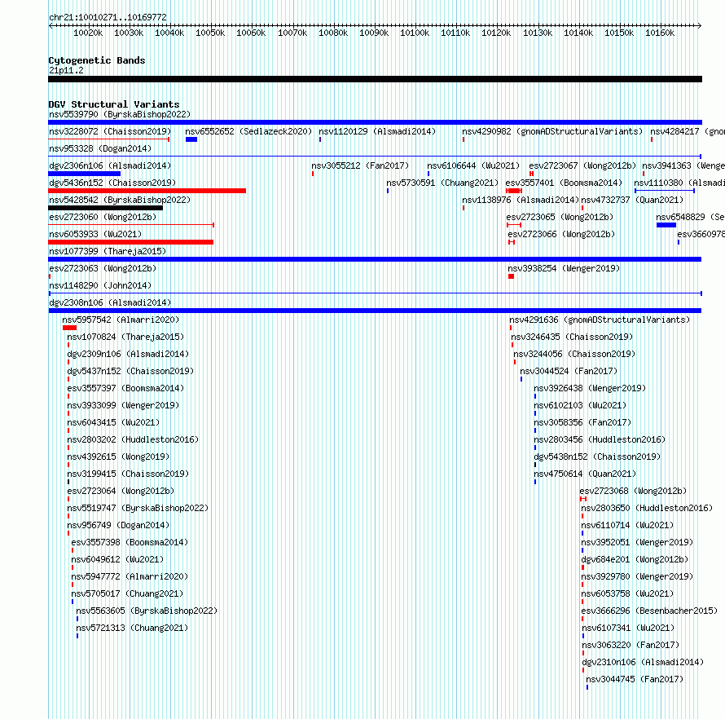
Task: Open nsv4290982 (gnomADStructuralVariants) label
Action: pos(552,131)
